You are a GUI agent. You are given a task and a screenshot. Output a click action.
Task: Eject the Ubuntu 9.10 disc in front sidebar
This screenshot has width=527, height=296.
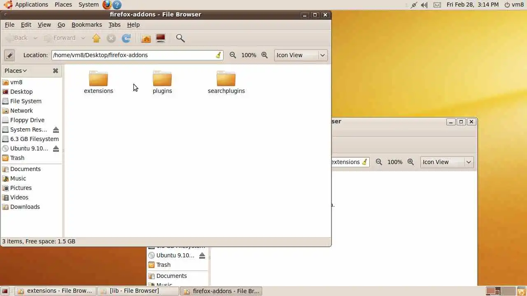pyautogui.click(x=56, y=148)
